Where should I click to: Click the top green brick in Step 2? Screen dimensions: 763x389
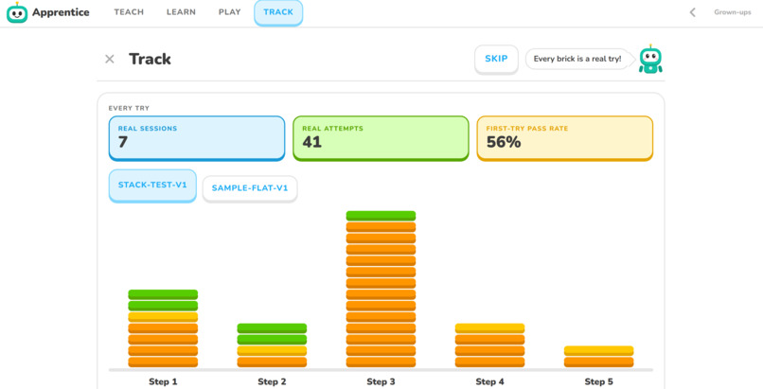point(272,328)
